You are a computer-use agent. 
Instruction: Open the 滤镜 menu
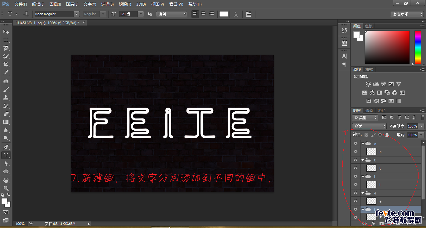[124, 4]
